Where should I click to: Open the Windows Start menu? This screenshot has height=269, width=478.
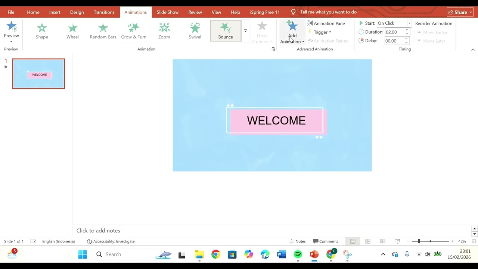[83, 254]
